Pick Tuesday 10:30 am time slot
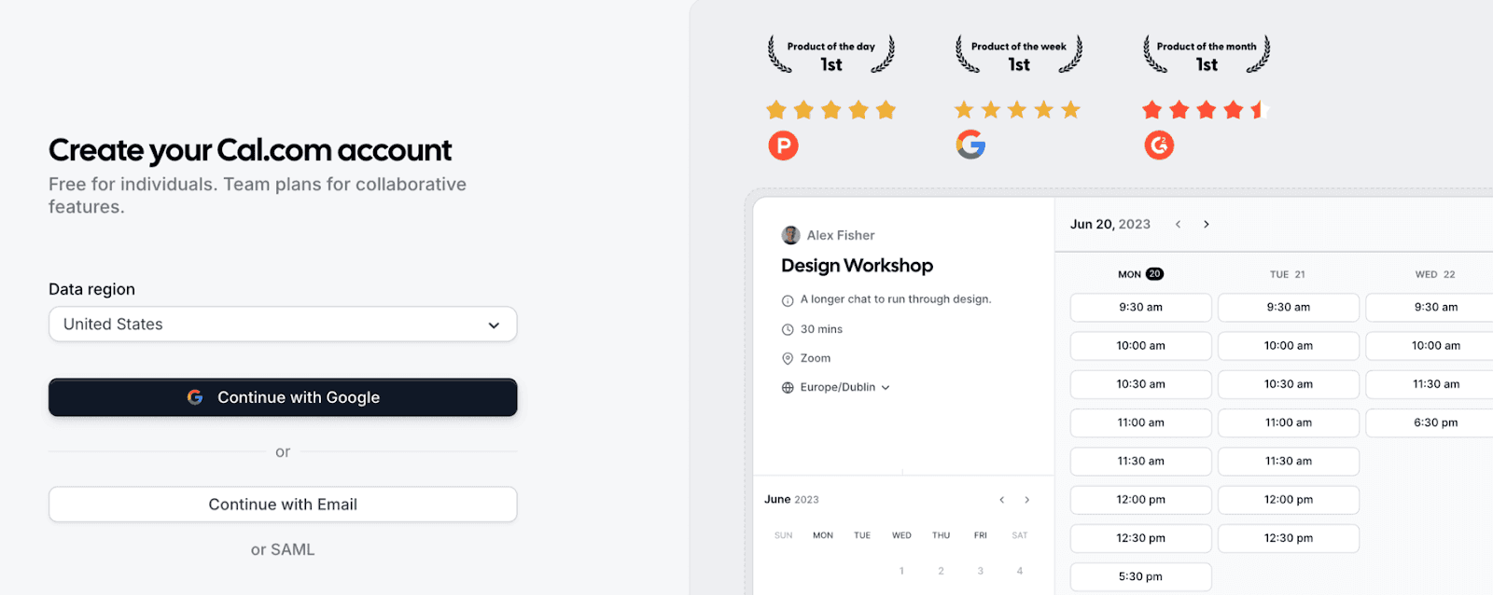The height and width of the screenshot is (595, 1493). [1289, 384]
